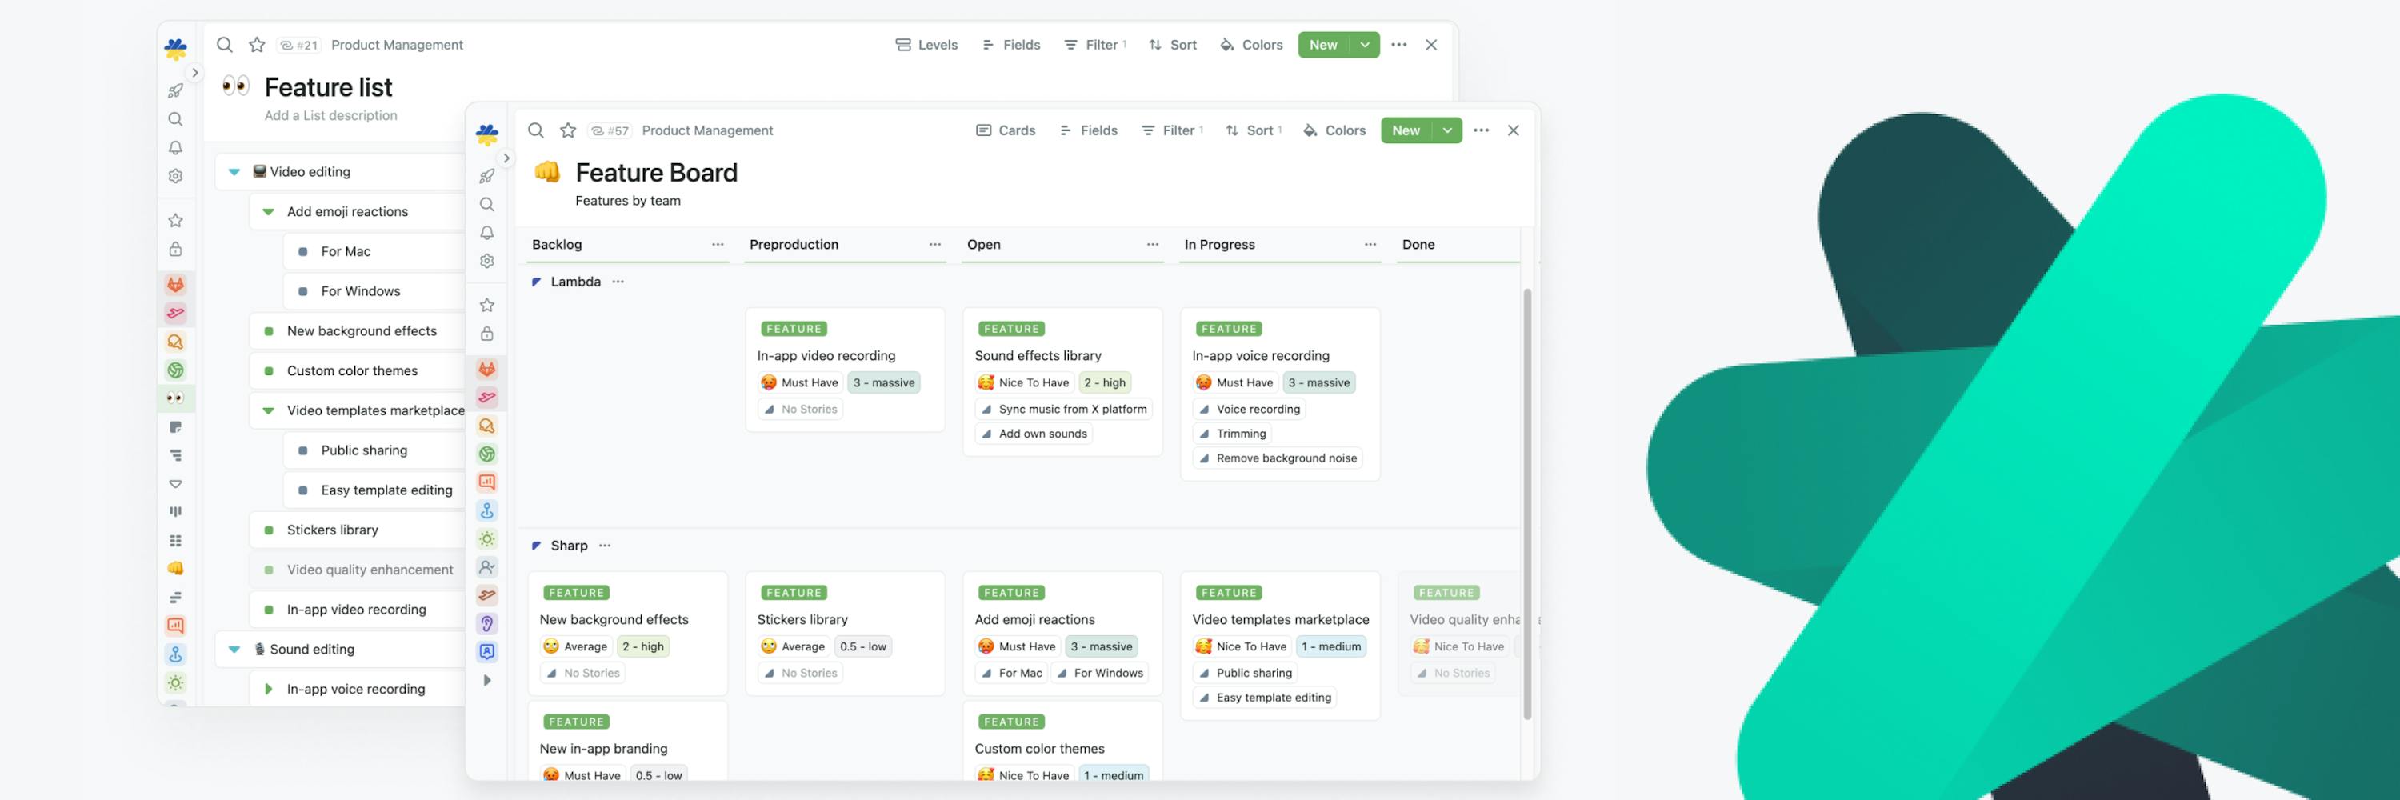
Task: Expand the In-app voice recording item
Action: click(268, 689)
